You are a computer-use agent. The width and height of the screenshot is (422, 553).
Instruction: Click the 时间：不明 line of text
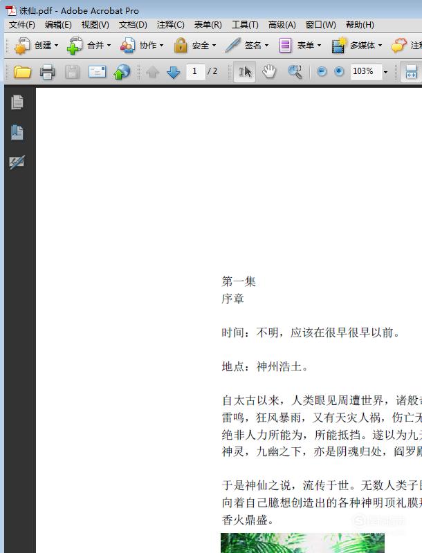(311, 332)
